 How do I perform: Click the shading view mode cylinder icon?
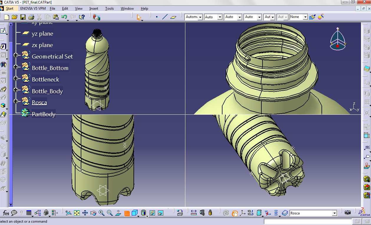144,213
